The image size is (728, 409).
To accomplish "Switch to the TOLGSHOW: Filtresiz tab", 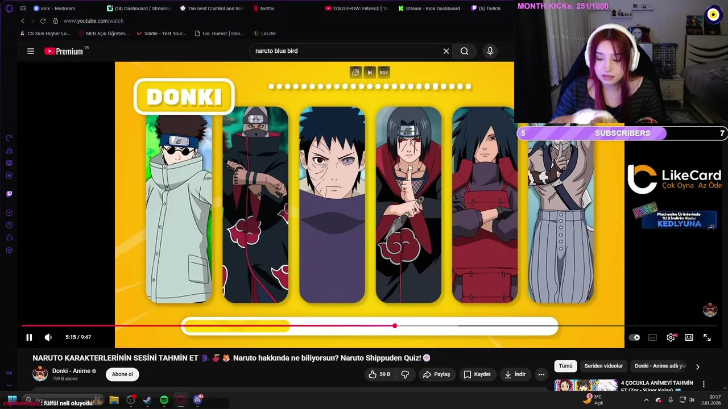I will click(357, 9).
